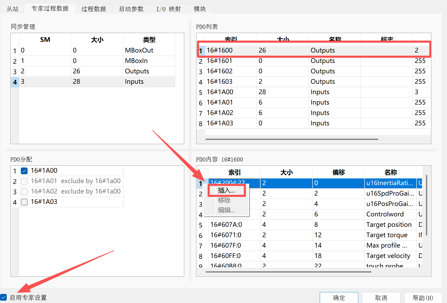The height and width of the screenshot is (303, 447).
Task: Open help with 帮助(H) button
Action: point(423,298)
